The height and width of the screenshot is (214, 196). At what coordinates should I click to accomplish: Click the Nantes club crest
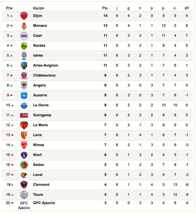(x=24, y=46)
